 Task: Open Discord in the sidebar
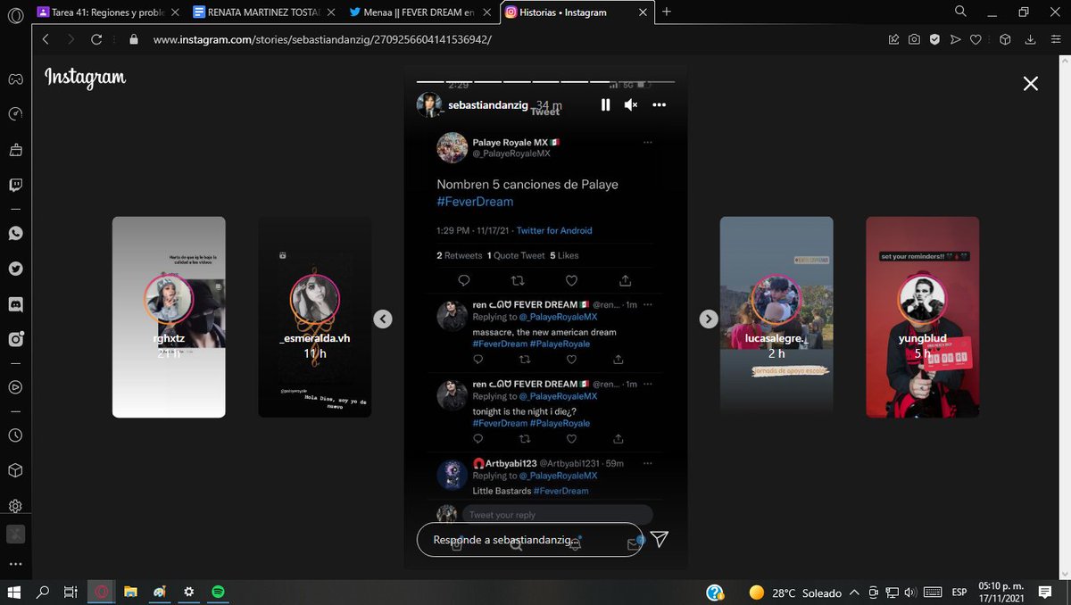tap(15, 304)
